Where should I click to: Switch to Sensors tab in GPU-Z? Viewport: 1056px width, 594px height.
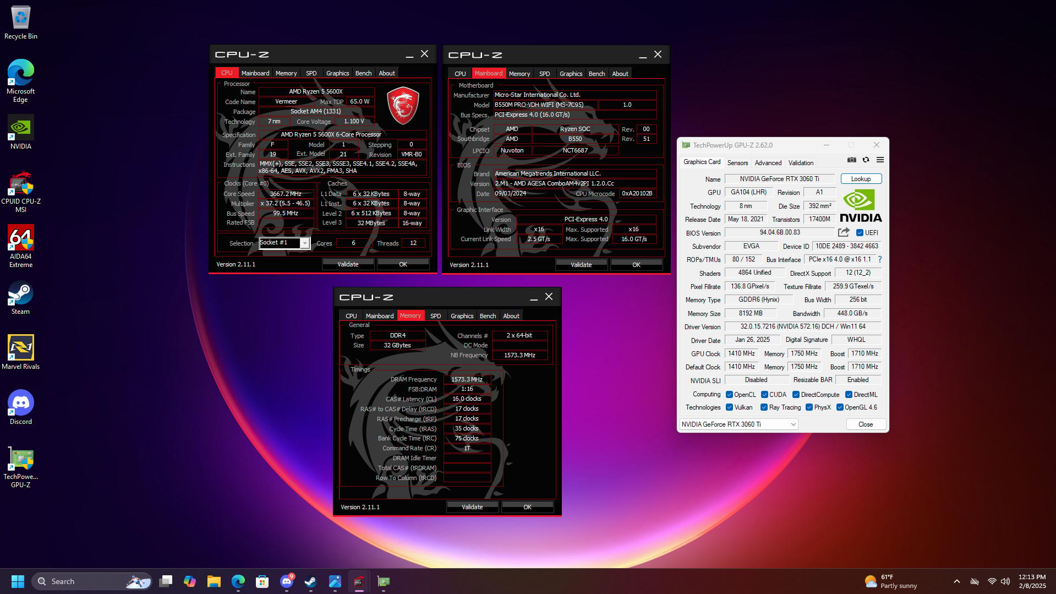[x=737, y=163]
